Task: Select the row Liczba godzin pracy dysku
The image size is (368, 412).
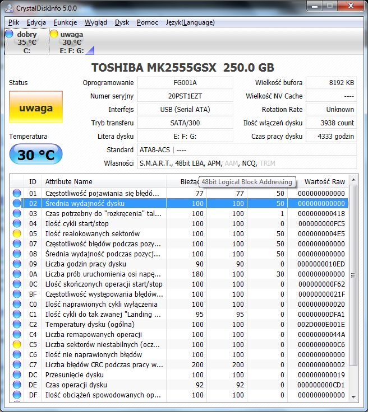Action: click(x=180, y=264)
